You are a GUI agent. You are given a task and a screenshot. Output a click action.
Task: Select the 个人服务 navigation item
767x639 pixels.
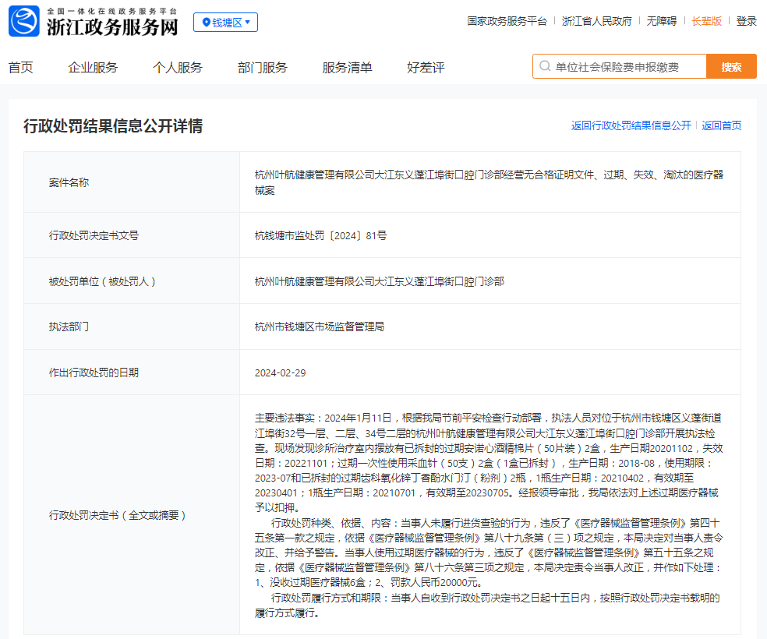coord(178,68)
